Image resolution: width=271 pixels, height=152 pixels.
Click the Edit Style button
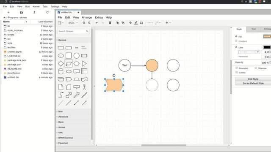click(x=253, y=79)
